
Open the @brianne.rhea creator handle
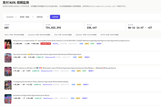coord(47,85)
